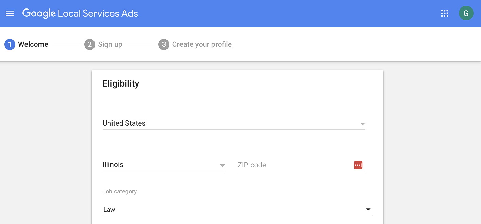Click the Job category field label
Image resolution: width=481 pixels, height=224 pixels.
pos(120,191)
